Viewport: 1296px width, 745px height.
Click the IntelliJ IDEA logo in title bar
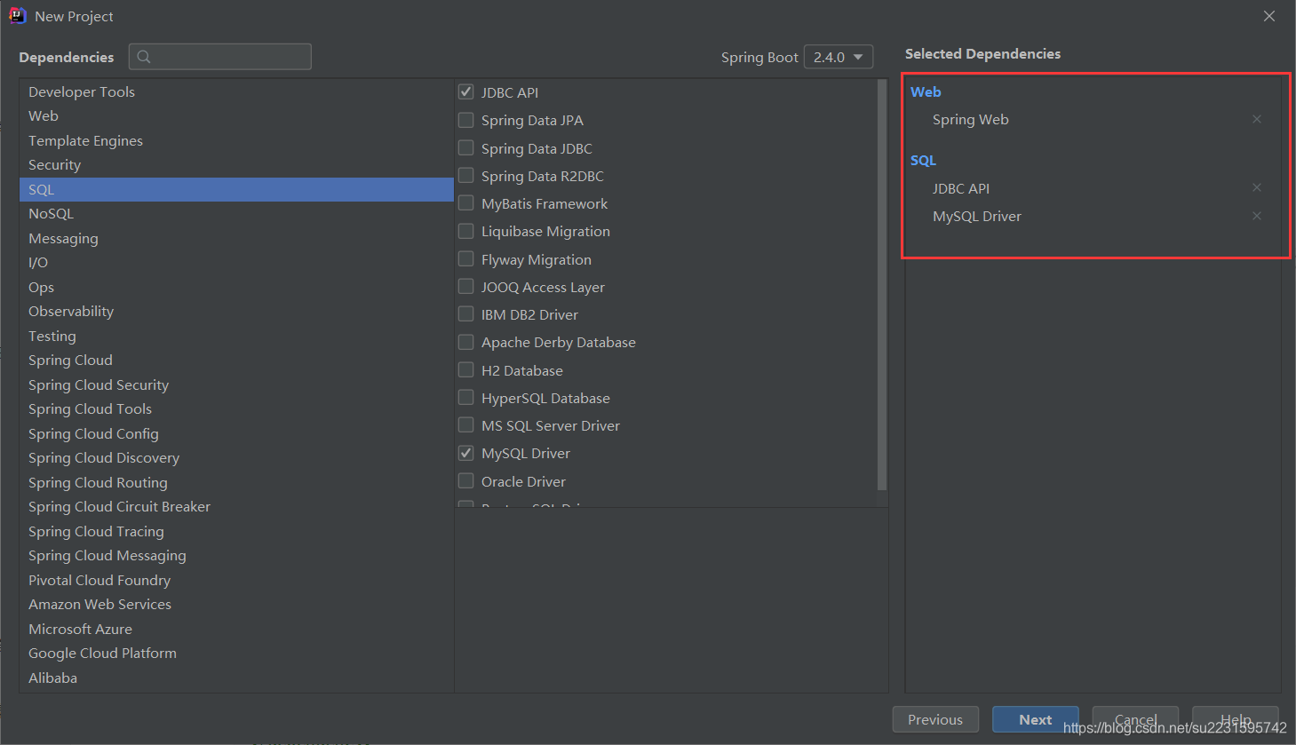point(17,16)
